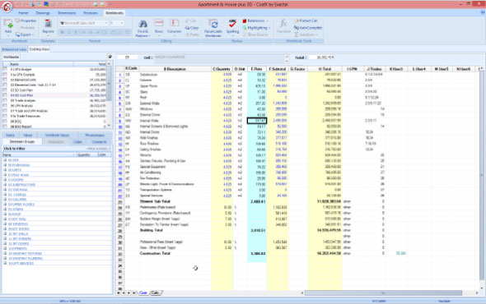Expand the 08 WINDOWS dimension group
Image resolution: width=486 pixels, height=304 pixels.
point(5,224)
